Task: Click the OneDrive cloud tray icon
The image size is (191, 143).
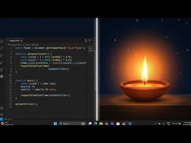Action: tap(159, 124)
